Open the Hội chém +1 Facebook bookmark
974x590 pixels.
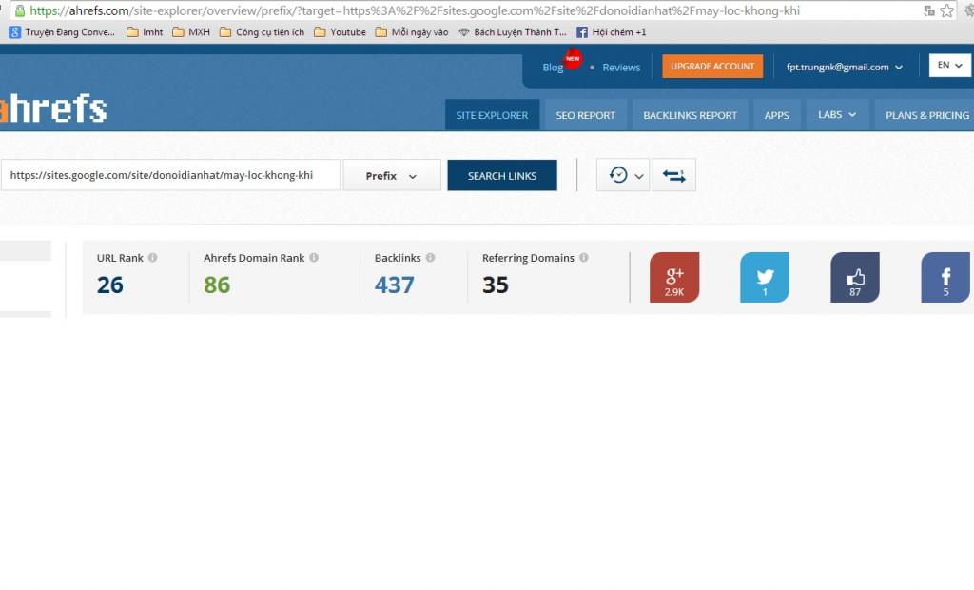pos(612,32)
